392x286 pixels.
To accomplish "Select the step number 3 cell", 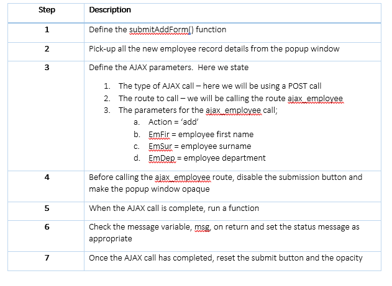I will (x=47, y=67).
